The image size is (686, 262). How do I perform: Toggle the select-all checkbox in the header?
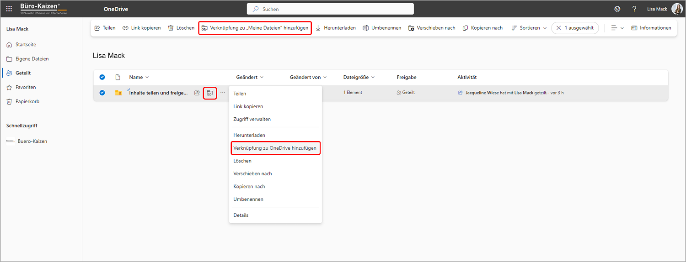[x=102, y=77]
